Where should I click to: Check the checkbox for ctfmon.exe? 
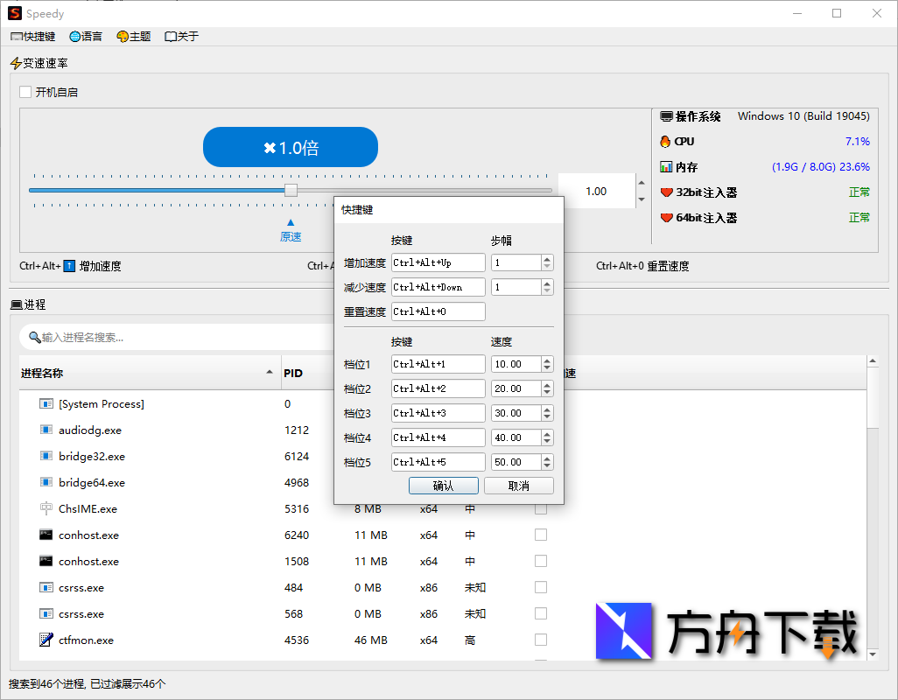540,640
